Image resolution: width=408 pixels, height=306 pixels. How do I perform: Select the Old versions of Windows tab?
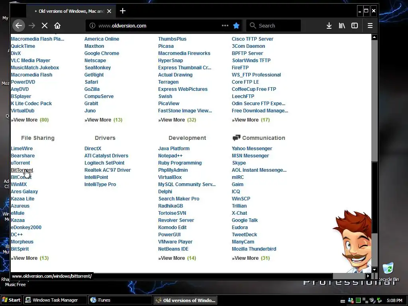click(71, 11)
